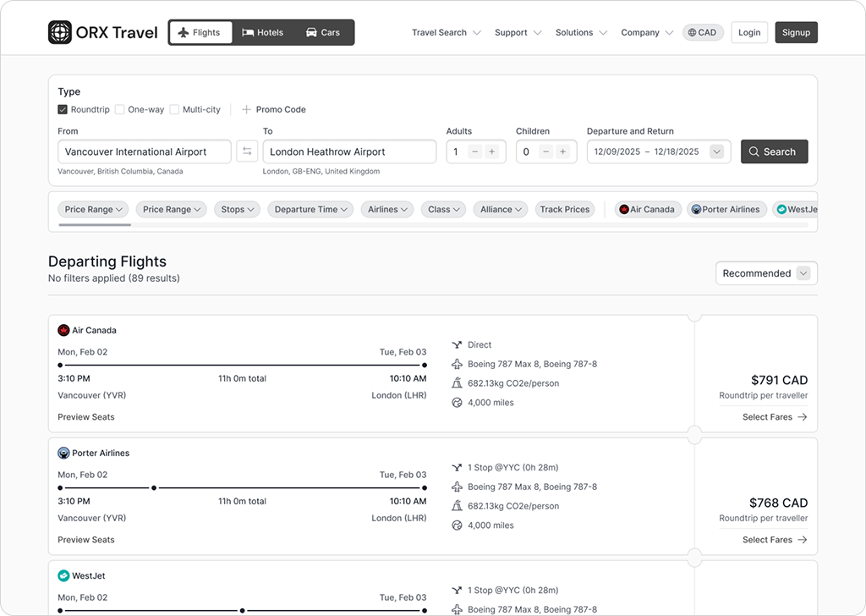Decrease the Children count
The image size is (866, 616).
pos(545,151)
